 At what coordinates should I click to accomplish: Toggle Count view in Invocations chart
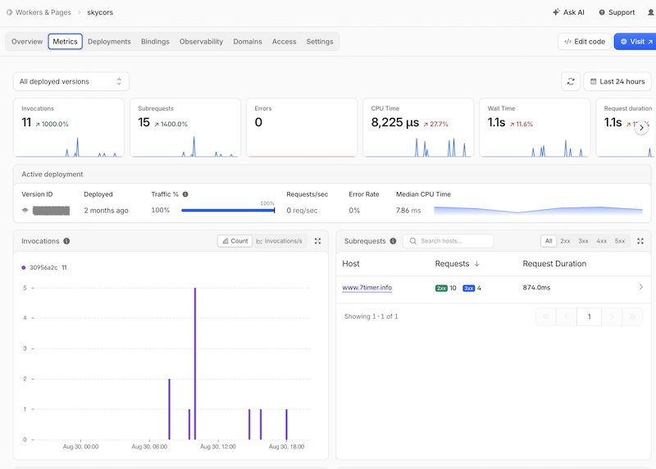pyautogui.click(x=235, y=241)
